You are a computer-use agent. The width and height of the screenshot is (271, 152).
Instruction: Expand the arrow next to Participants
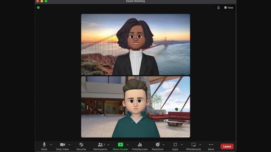coord(108,145)
